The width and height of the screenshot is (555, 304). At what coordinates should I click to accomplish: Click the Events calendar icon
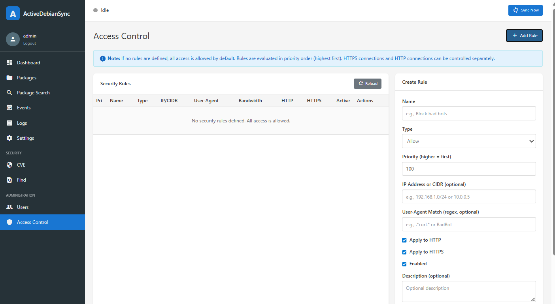tap(9, 108)
